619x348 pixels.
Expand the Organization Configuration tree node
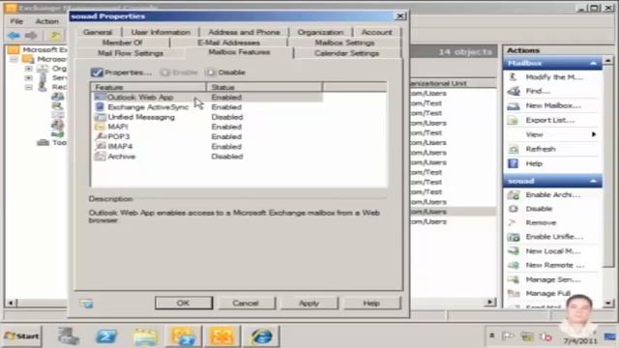[28, 69]
